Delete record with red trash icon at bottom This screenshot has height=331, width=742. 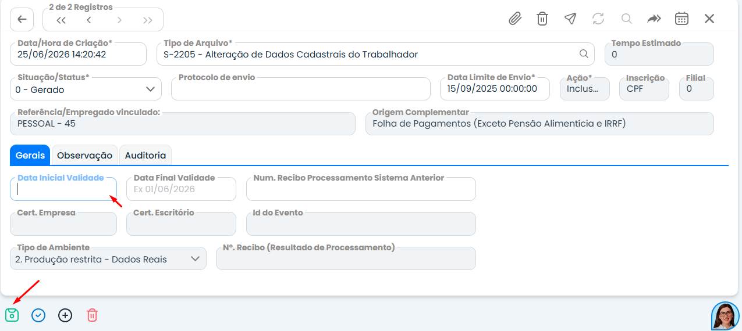click(92, 315)
